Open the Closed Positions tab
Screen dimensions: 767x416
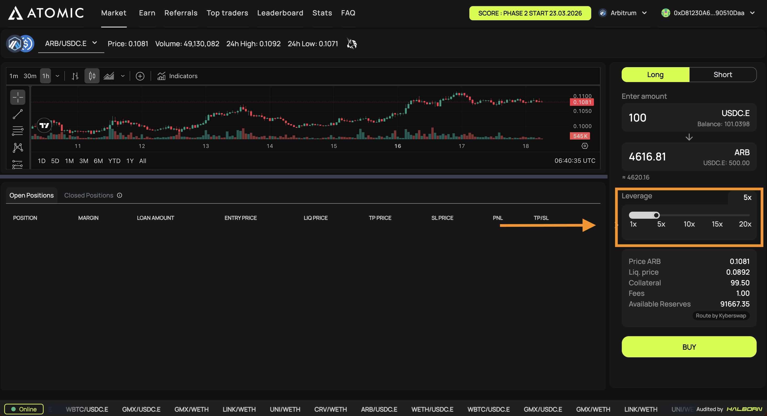click(89, 195)
